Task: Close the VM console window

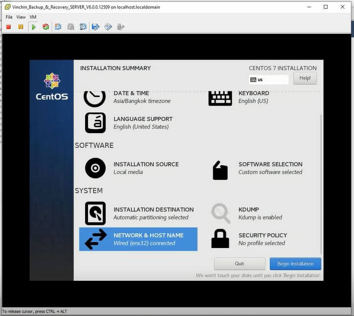Action: [342, 7]
